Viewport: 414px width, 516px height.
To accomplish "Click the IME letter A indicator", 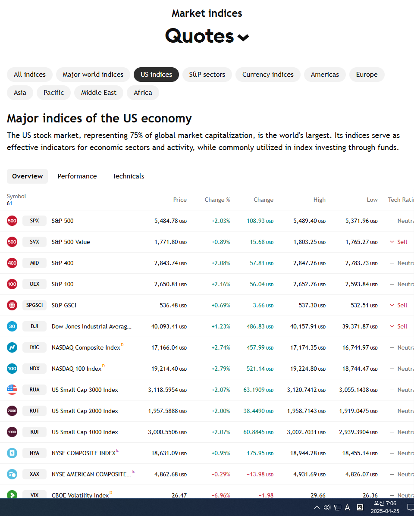I will tap(347, 507).
